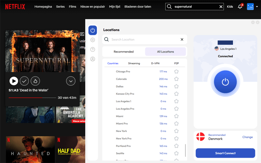Viewport: 261px width, 163px height.
Task: Favorite Chicago Pro with star
Action: coord(176,72)
